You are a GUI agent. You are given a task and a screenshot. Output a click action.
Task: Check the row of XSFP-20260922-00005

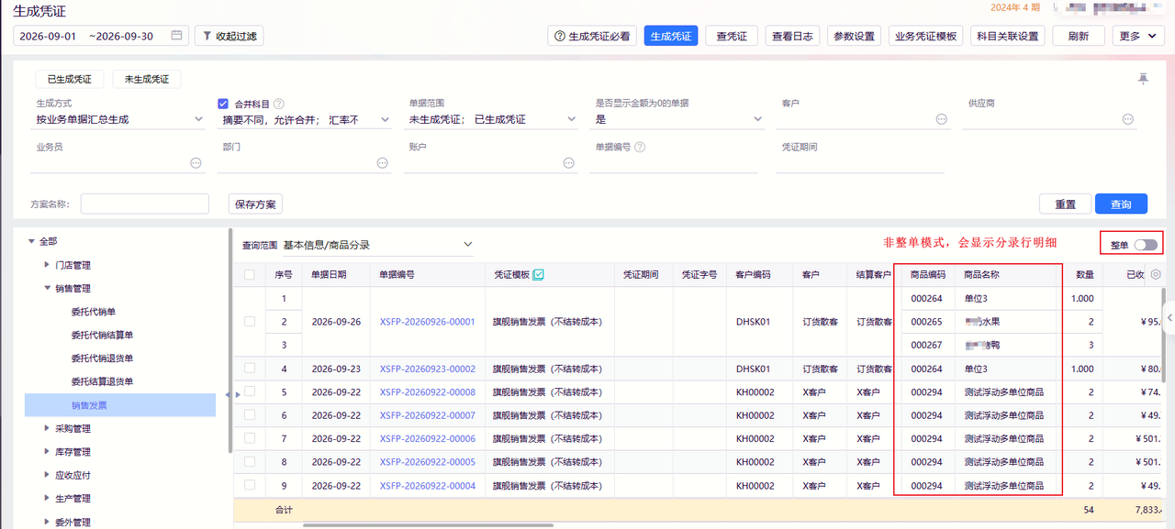(x=250, y=462)
